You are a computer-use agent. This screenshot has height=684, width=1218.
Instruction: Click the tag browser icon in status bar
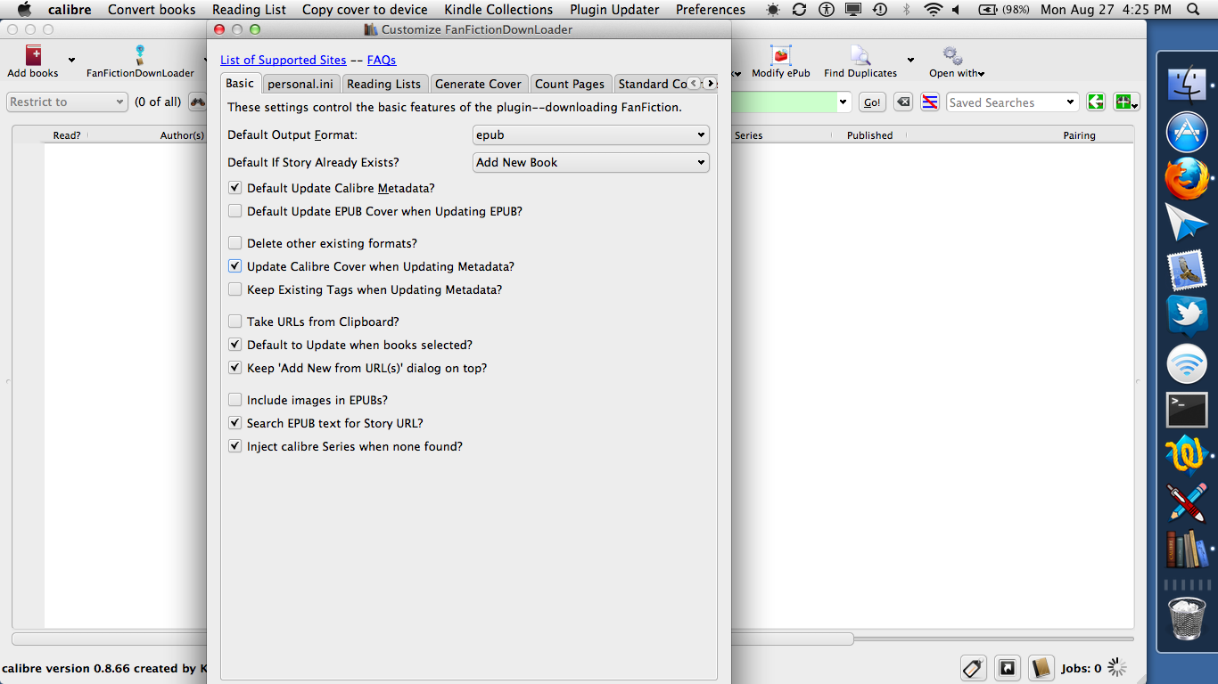point(973,668)
